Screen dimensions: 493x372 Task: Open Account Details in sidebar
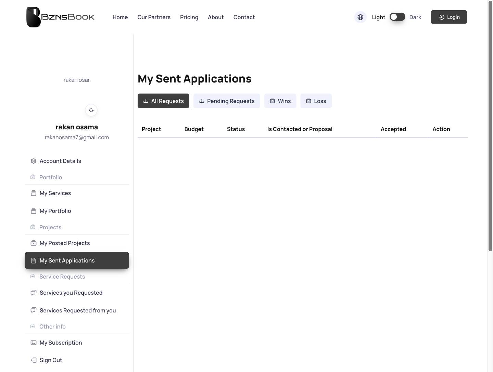(x=77, y=161)
